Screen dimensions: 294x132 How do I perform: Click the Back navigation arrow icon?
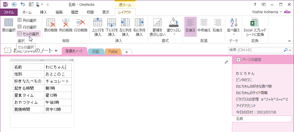tap(14, 4)
